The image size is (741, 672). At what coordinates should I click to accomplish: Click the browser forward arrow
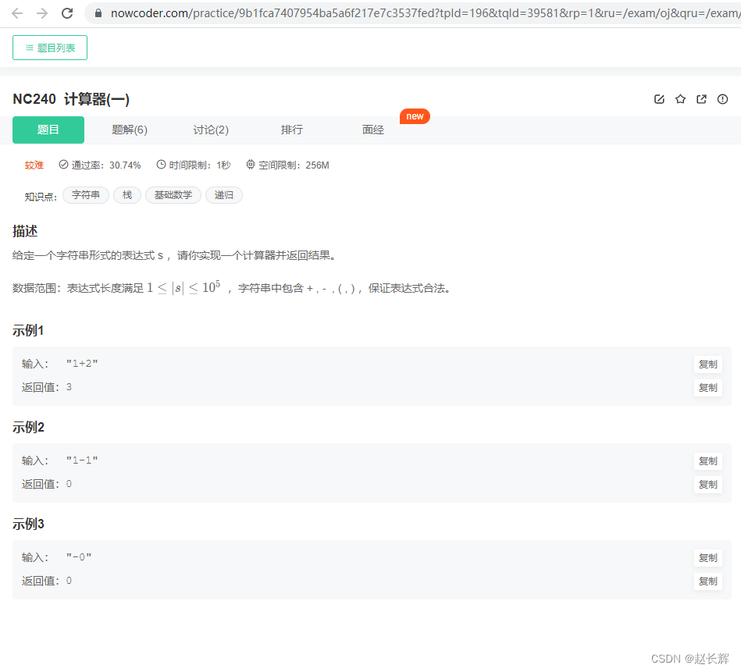coord(41,12)
